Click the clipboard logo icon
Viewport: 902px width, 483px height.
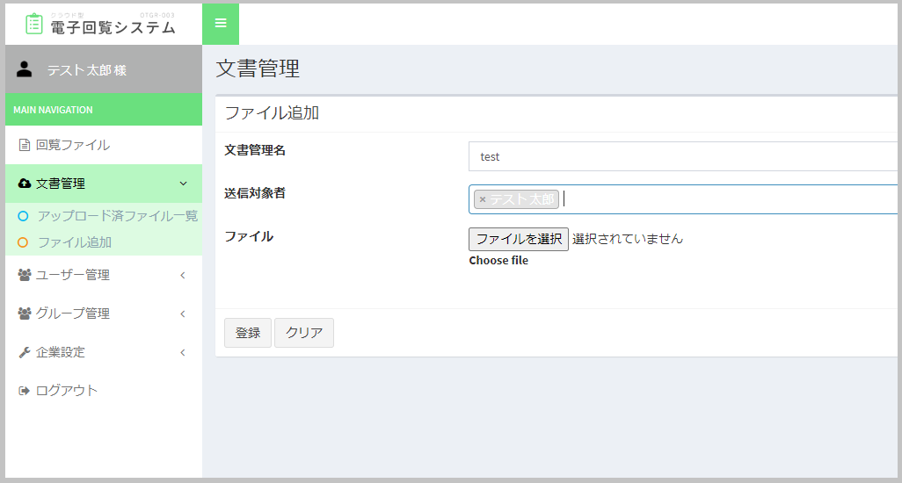point(34,24)
